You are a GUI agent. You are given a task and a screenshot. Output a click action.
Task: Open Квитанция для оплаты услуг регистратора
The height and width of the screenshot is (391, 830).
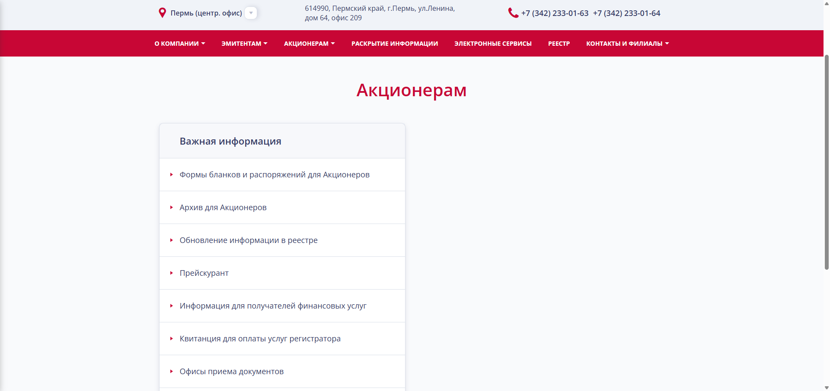[260, 339]
